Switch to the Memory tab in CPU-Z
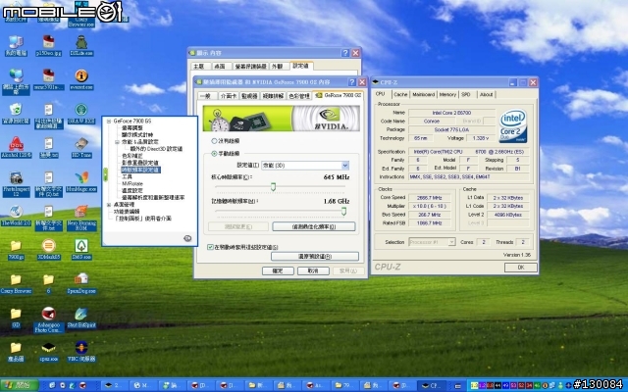The image size is (628, 392). (447, 94)
